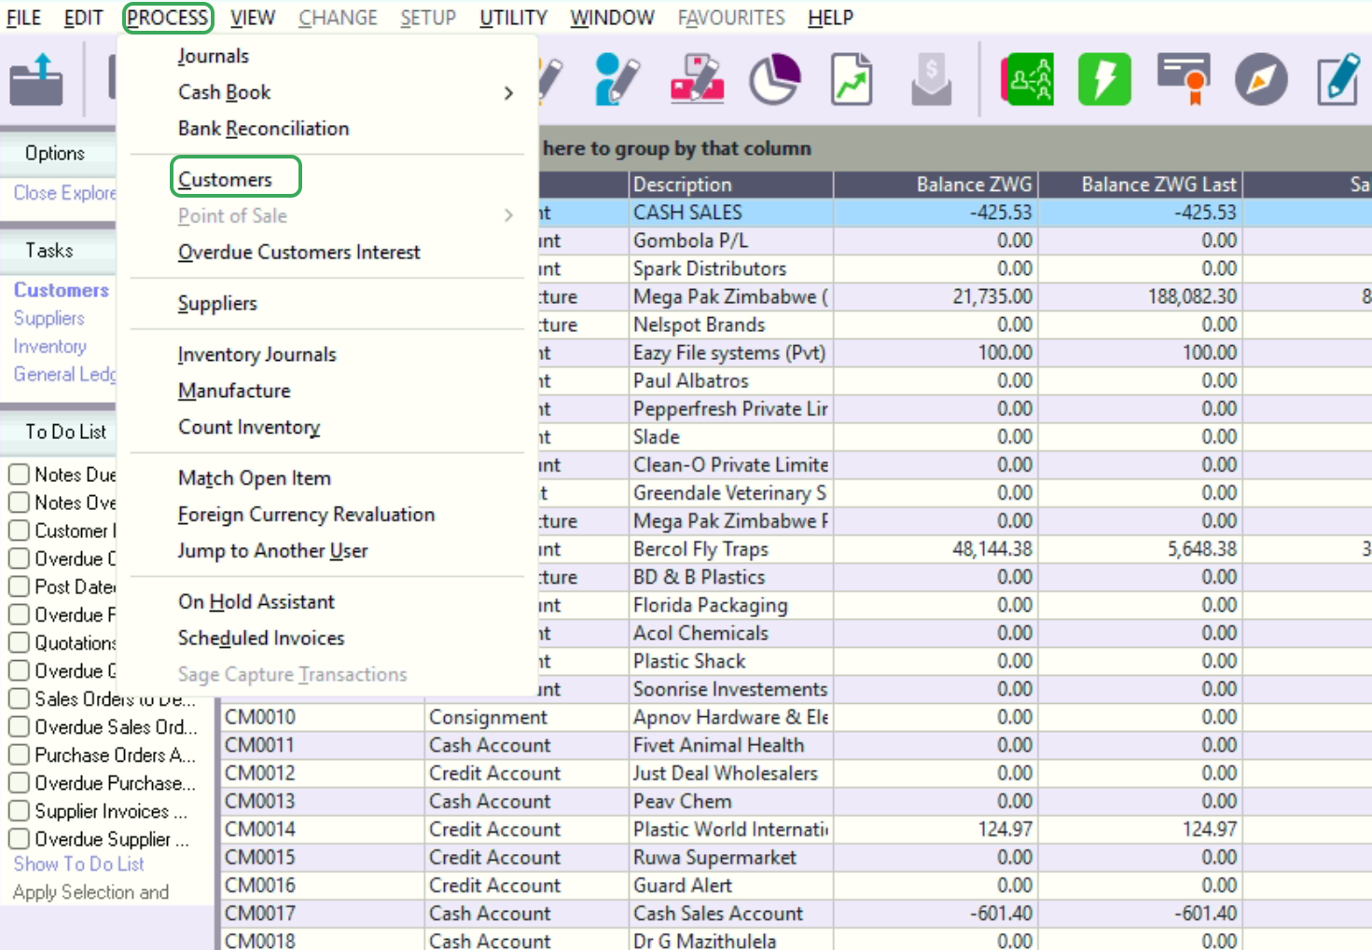Click the To Do List panel header

click(x=56, y=432)
